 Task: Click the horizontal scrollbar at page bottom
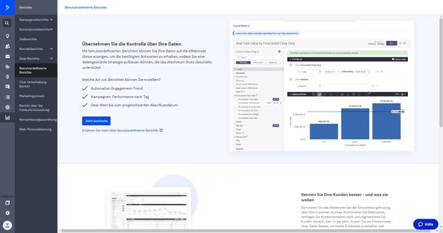tap(245, 231)
